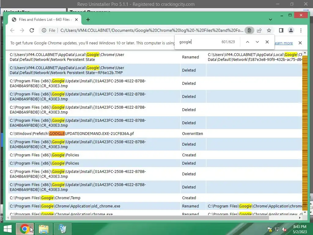313x235 pixels.
Task: Select the Created cell for Google\Policies
Action: click(x=189, y=155)
